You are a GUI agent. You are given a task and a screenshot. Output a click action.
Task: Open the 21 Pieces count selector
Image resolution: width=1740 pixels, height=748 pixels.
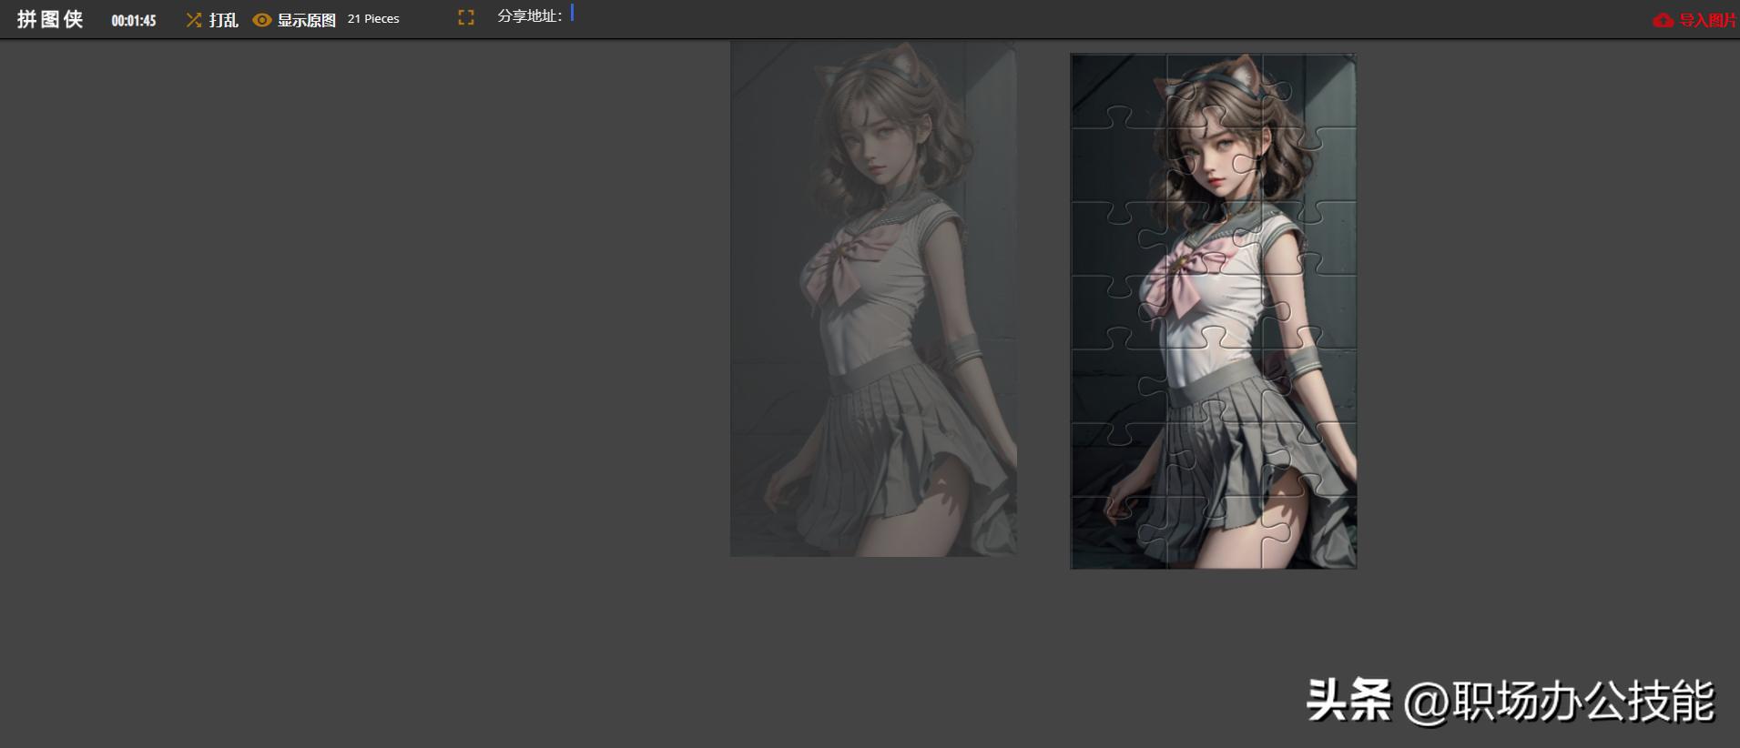coord(373,19)
